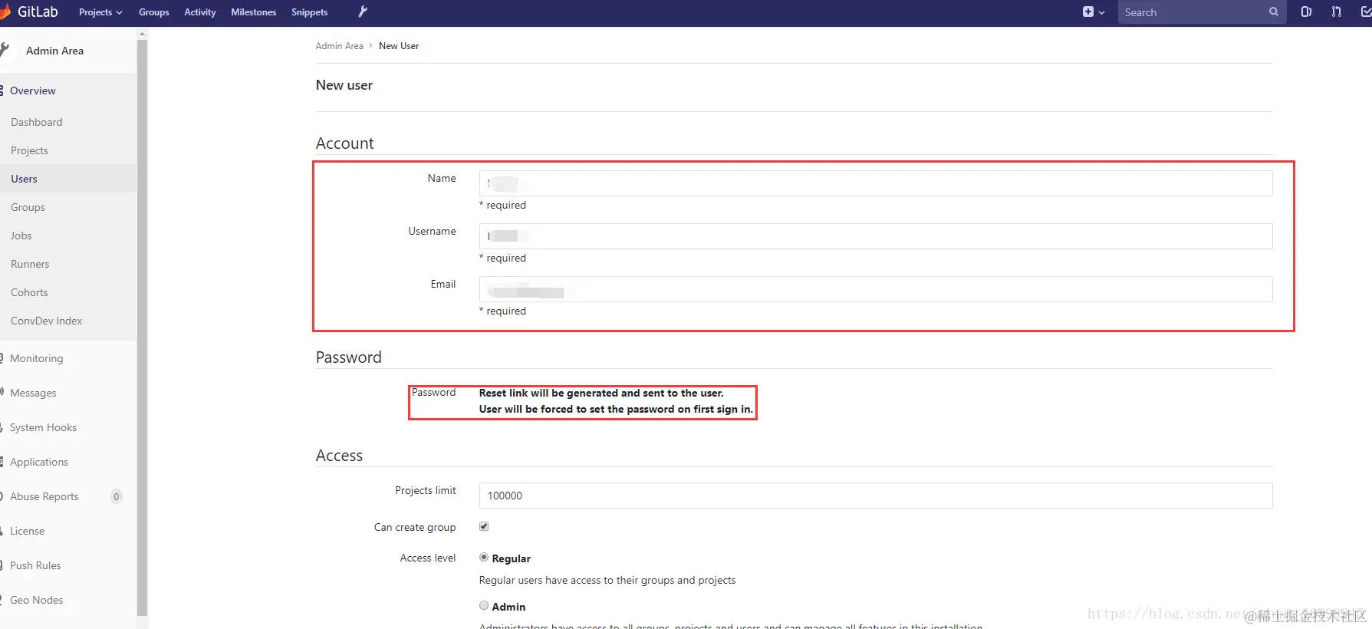Open Push Rules in the sidebar

click(x=35, y=565)
